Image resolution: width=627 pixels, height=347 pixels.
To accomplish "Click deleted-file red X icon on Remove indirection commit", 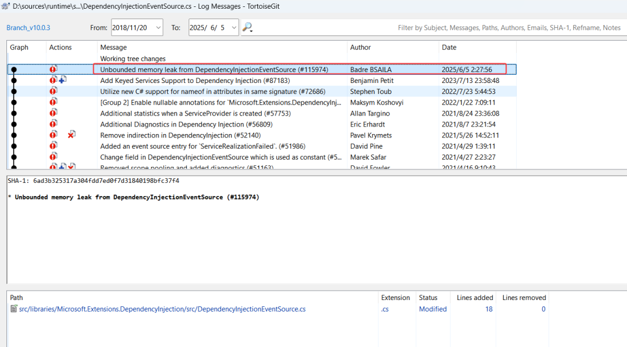I will [71, 135].
